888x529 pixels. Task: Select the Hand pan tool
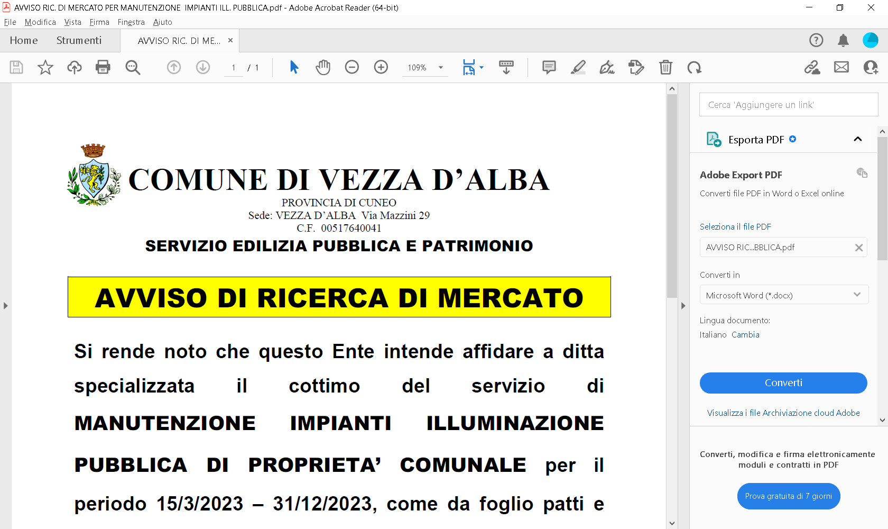click(x=323, y=67)
